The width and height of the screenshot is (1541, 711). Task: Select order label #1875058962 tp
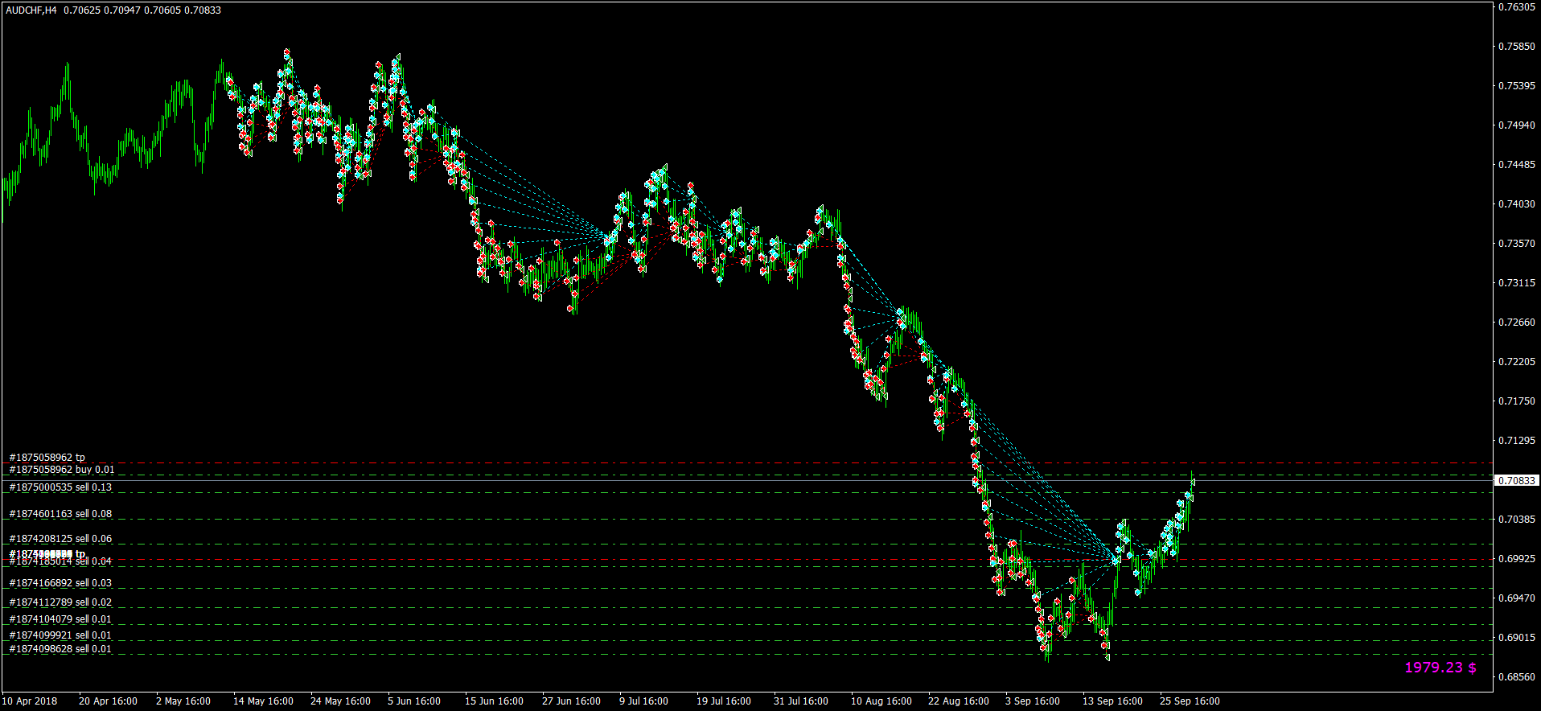(x=47, y=458)
